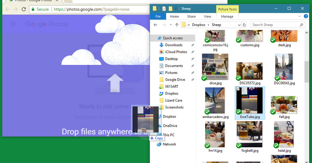
Task: Expand breadcrumb arrow between Dropbox and Sheep
Action: [x=209, y=25]
